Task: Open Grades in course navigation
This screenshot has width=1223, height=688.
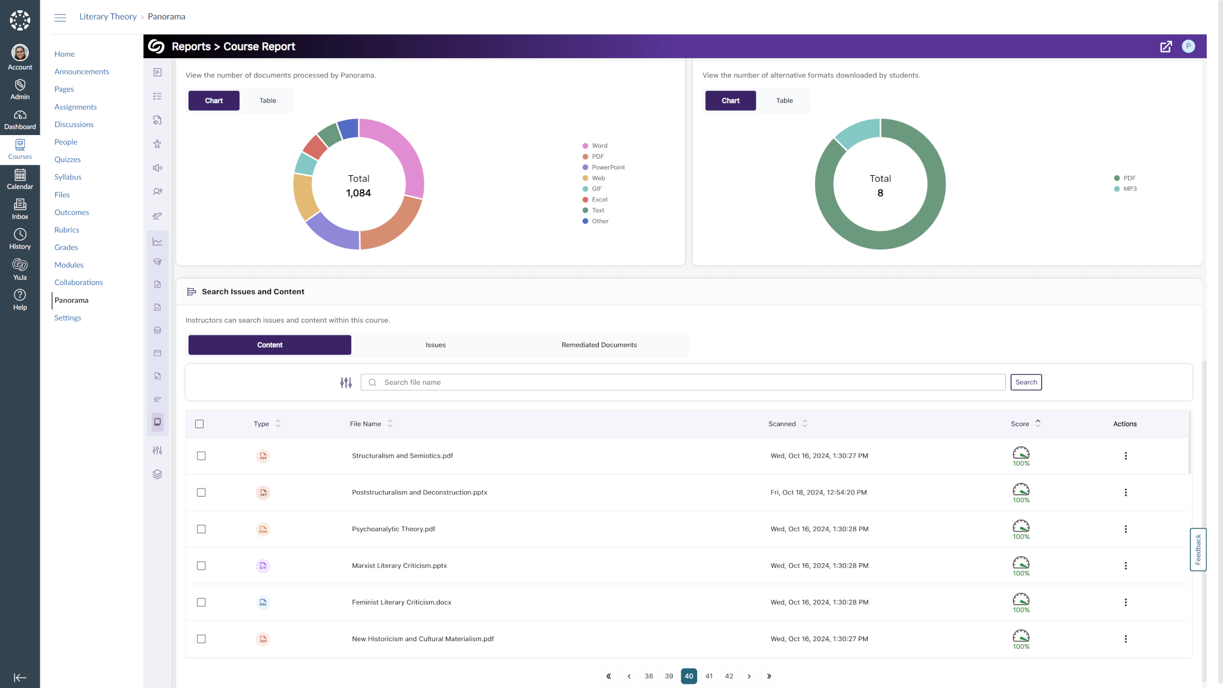Action: 66,247
